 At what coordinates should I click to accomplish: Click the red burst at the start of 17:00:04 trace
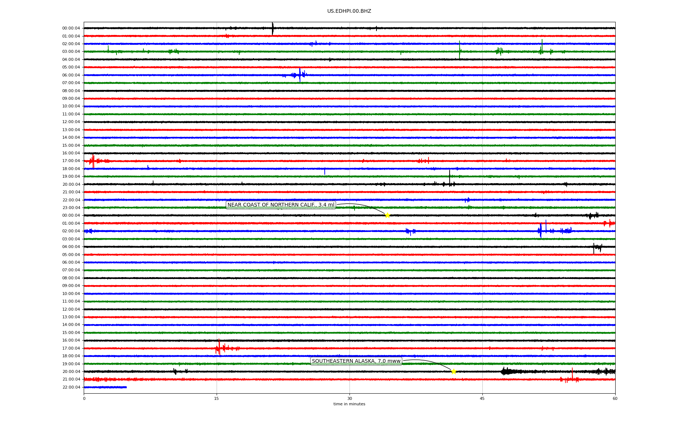[93, 161]
